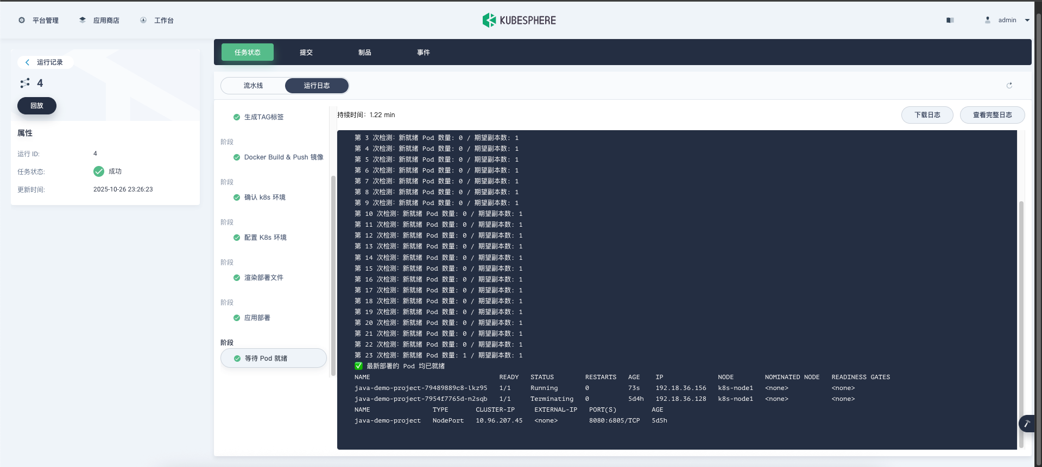Screen dimensions: 1042x467
Task: Select the Docker Build & Push 镜像 stage
Action: tap(283, 157)
